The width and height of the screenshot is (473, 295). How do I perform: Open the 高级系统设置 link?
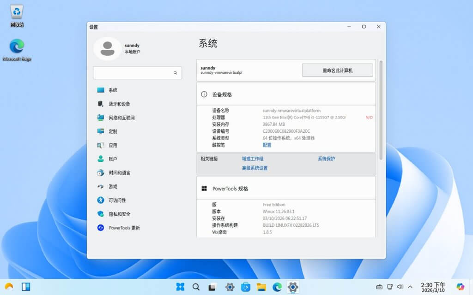click(x=255, y=168)
